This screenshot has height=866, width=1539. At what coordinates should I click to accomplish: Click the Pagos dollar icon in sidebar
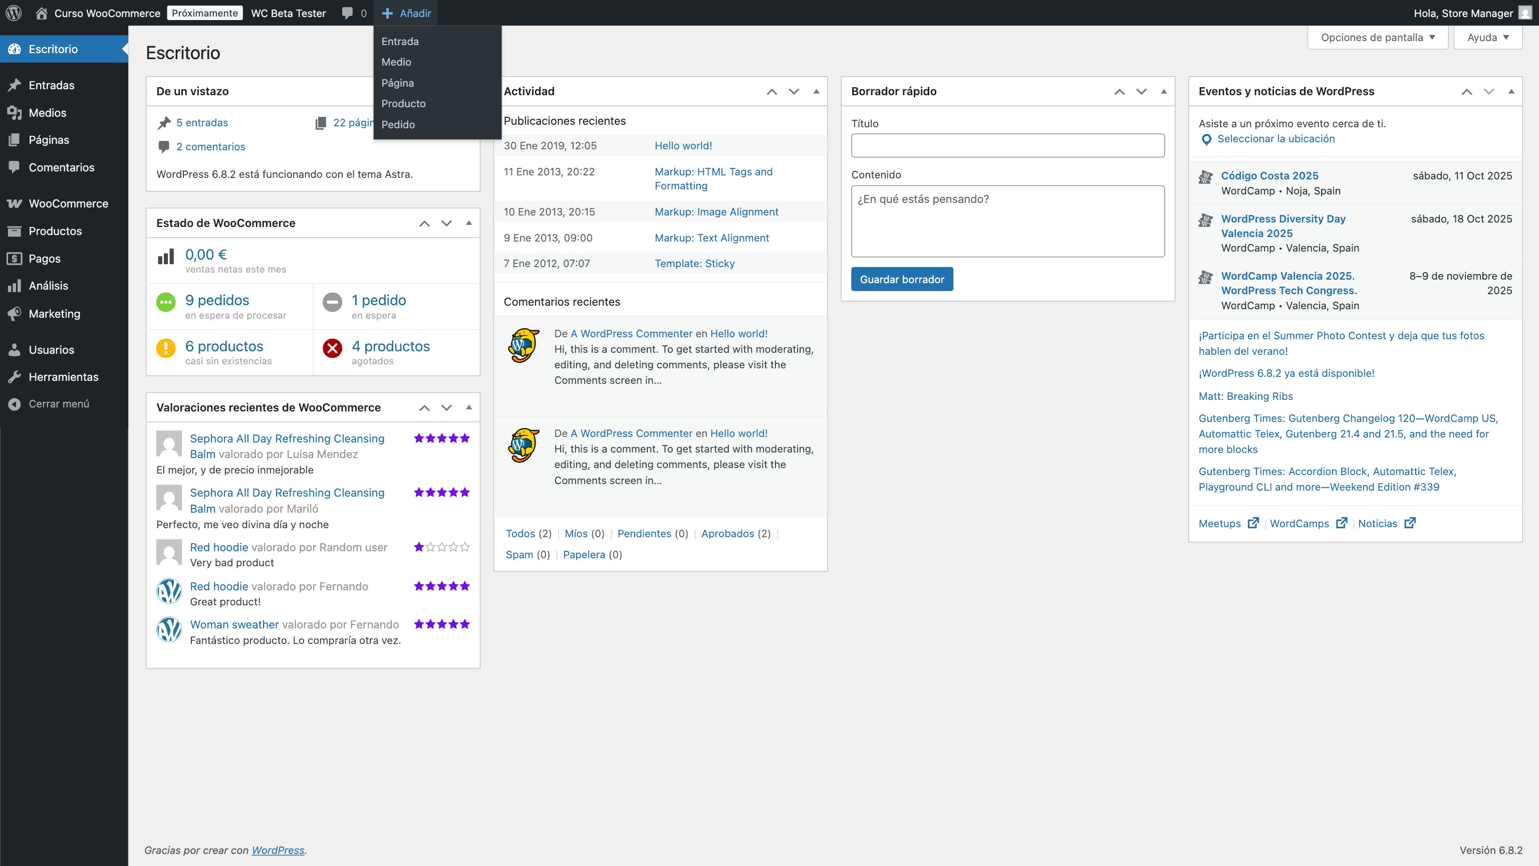pos(15,258)
